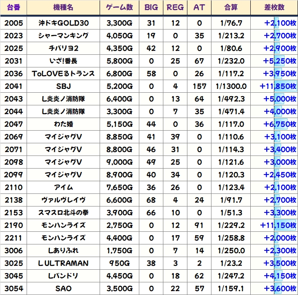
Task: Select the SBJ machine name
Action: (63, 86)
